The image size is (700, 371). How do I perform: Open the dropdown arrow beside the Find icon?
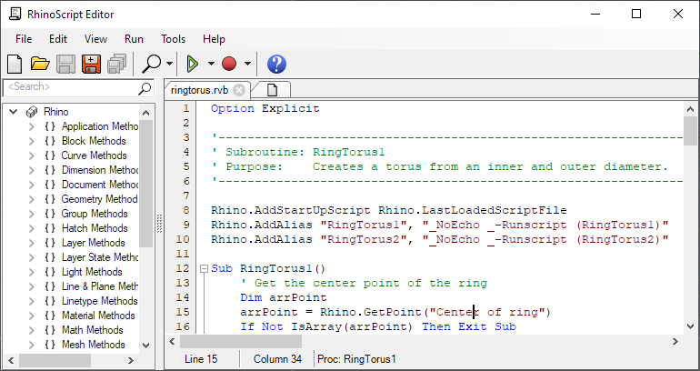point(169,65)
